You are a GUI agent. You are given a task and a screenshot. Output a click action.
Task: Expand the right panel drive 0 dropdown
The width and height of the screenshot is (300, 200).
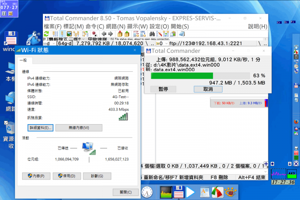[x=167, y=44]
